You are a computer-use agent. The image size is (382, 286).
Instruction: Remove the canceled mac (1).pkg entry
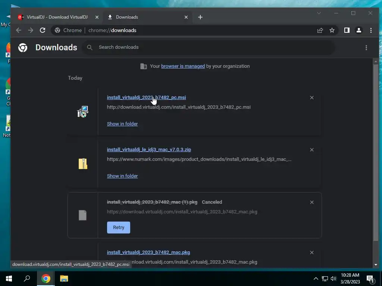tap(311, 202)
